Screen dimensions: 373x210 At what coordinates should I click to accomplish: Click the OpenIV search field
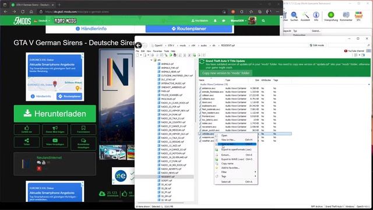pyautogui.click(x=349, y=45)
